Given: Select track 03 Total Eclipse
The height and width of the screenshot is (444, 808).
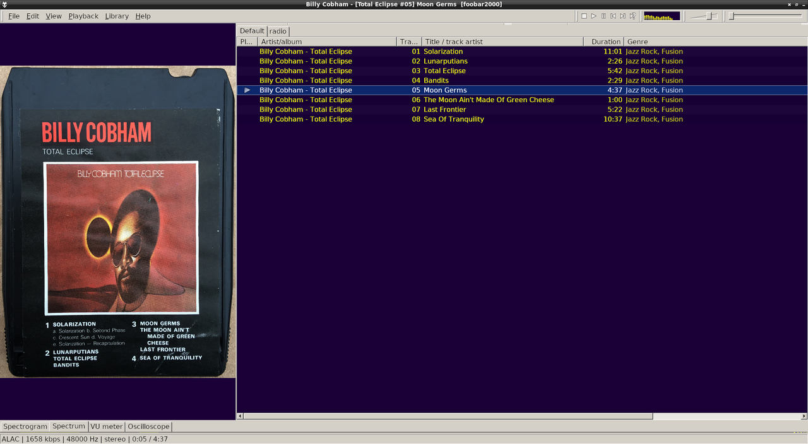Looking at the screenshot, I should (522, 71).
